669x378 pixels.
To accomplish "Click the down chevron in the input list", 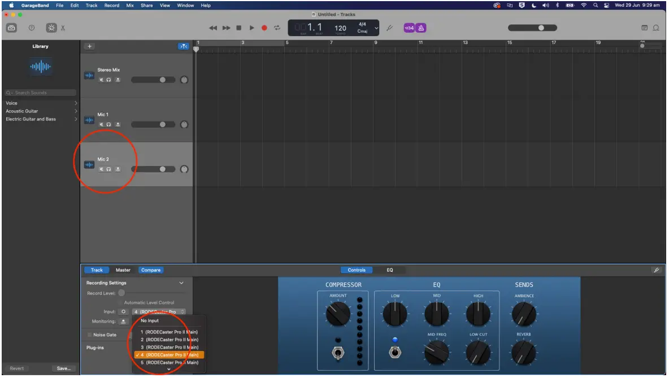I will click(x=168, y=370).
